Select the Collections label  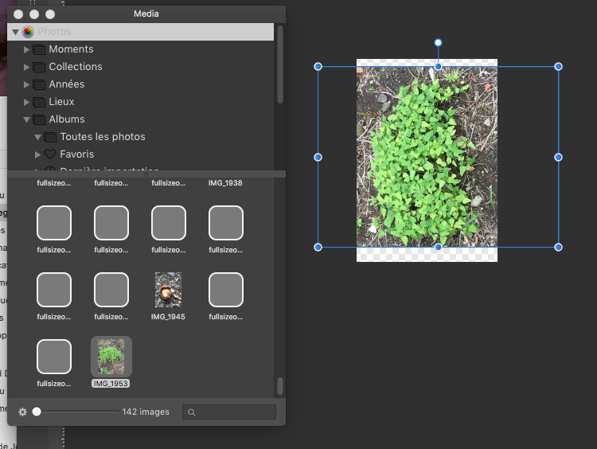pos(76,67)
